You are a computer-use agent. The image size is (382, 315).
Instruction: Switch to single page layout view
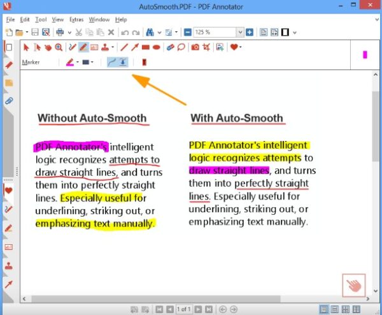324,309
